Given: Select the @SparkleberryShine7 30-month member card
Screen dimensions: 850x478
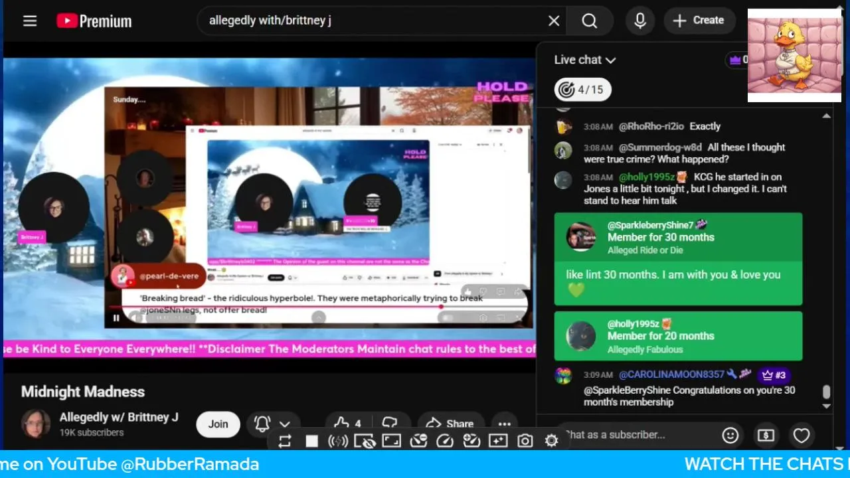Looking at the screenshot, I should (x=678, y=259).
